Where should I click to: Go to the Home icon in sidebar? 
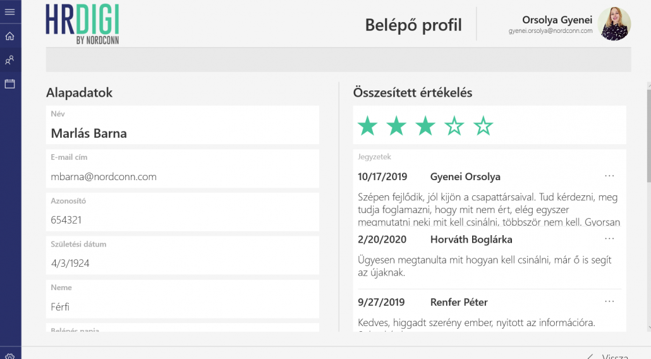(x=9, y=36)
